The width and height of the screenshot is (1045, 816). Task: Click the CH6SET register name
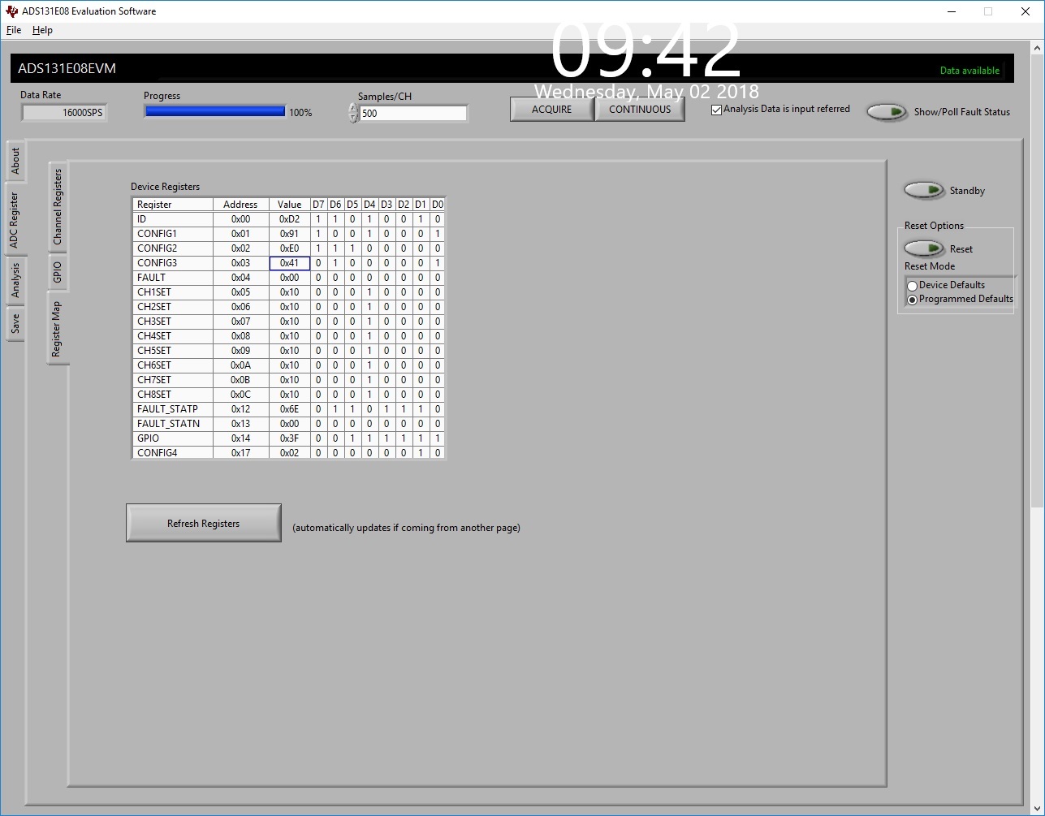click(173, 365)
